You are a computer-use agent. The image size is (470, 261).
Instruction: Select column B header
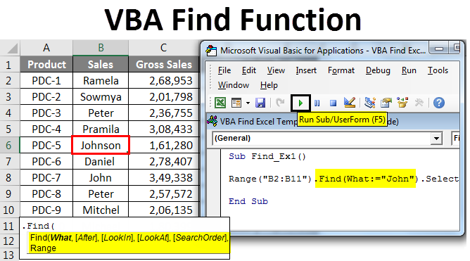[x=101, y=48]
